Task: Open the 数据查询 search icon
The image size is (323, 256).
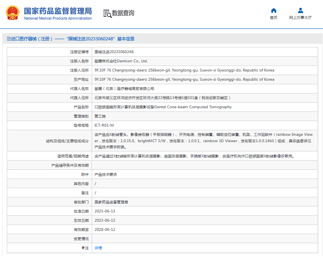Action: 107,14
